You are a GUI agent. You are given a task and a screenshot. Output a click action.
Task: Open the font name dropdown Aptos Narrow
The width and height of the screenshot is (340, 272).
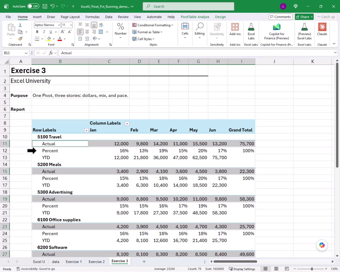pyautogui.click(x=59, y=25)
